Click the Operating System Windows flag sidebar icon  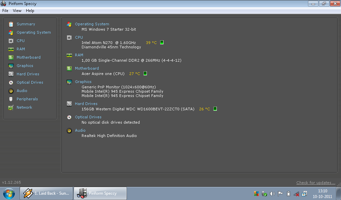pos(11,32)
